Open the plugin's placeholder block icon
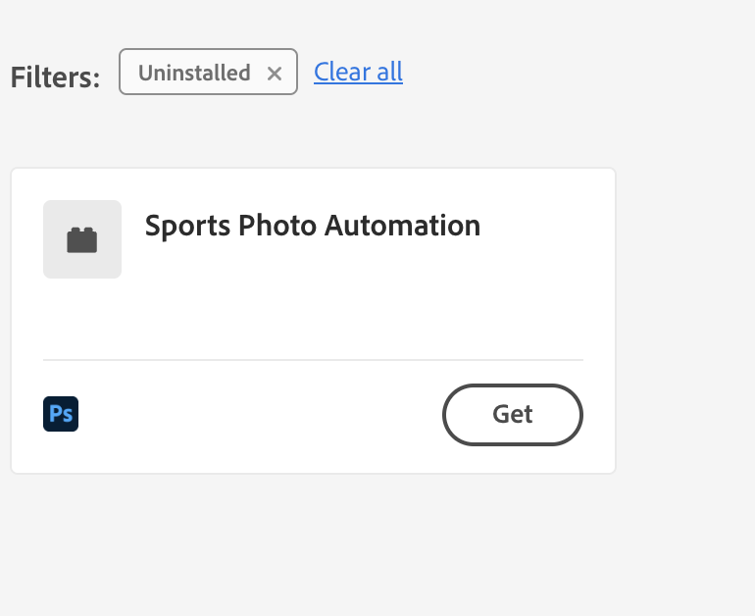The image size is (755, 616). pos(82,239)
